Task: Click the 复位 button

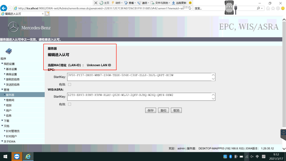Action: click(163, 110)
